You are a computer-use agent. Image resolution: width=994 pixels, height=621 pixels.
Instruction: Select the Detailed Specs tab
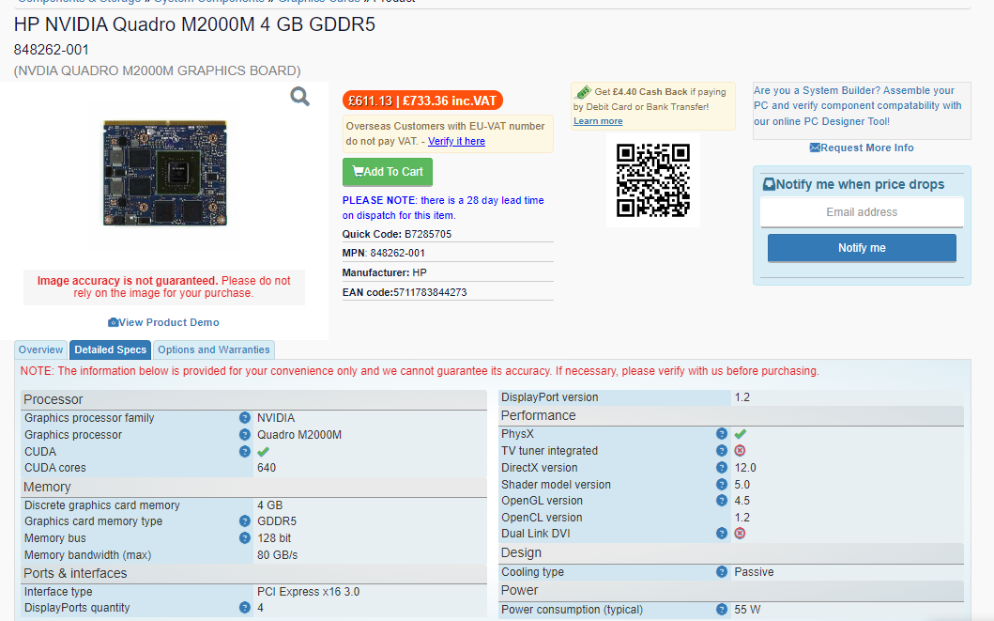tap(111, 349)
